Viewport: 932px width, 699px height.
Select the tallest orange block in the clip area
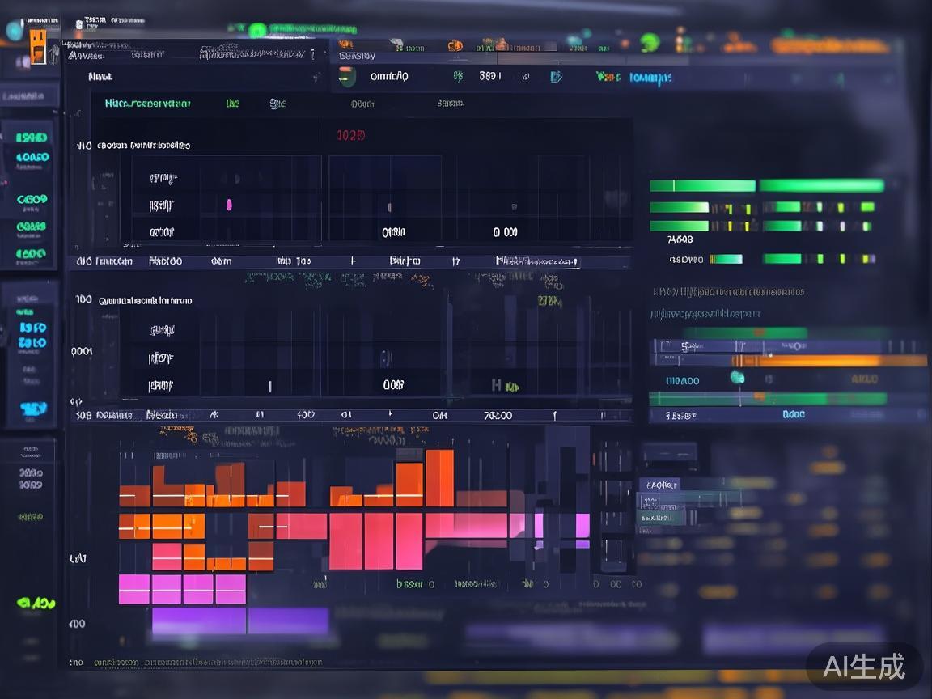pyautogui.click(x=439, y=477)
